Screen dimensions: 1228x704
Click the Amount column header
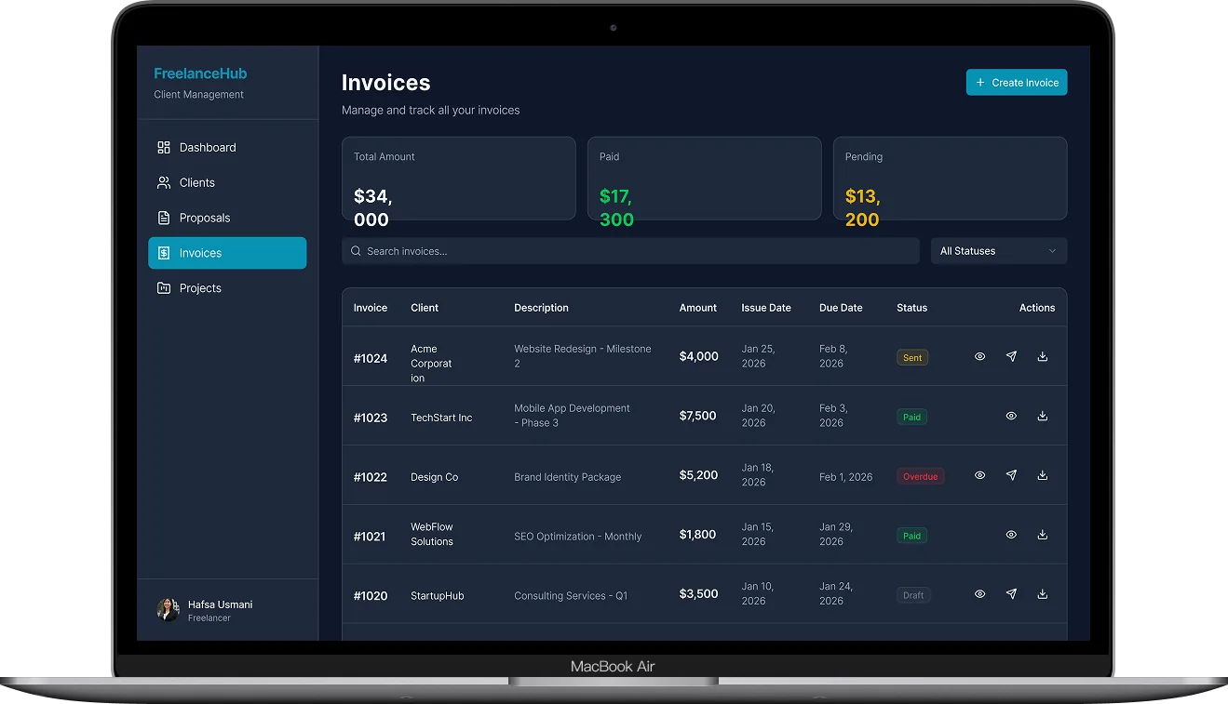tap(698, 308)
